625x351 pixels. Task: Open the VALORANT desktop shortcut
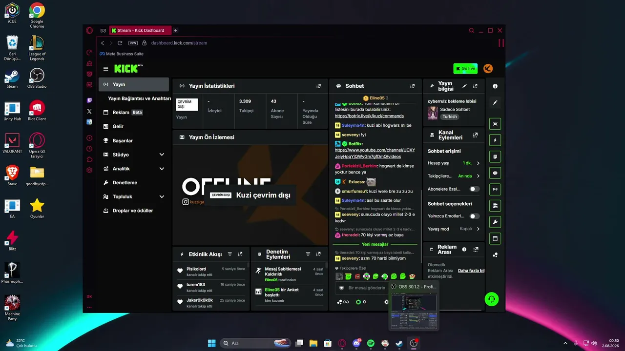(12, 143)
